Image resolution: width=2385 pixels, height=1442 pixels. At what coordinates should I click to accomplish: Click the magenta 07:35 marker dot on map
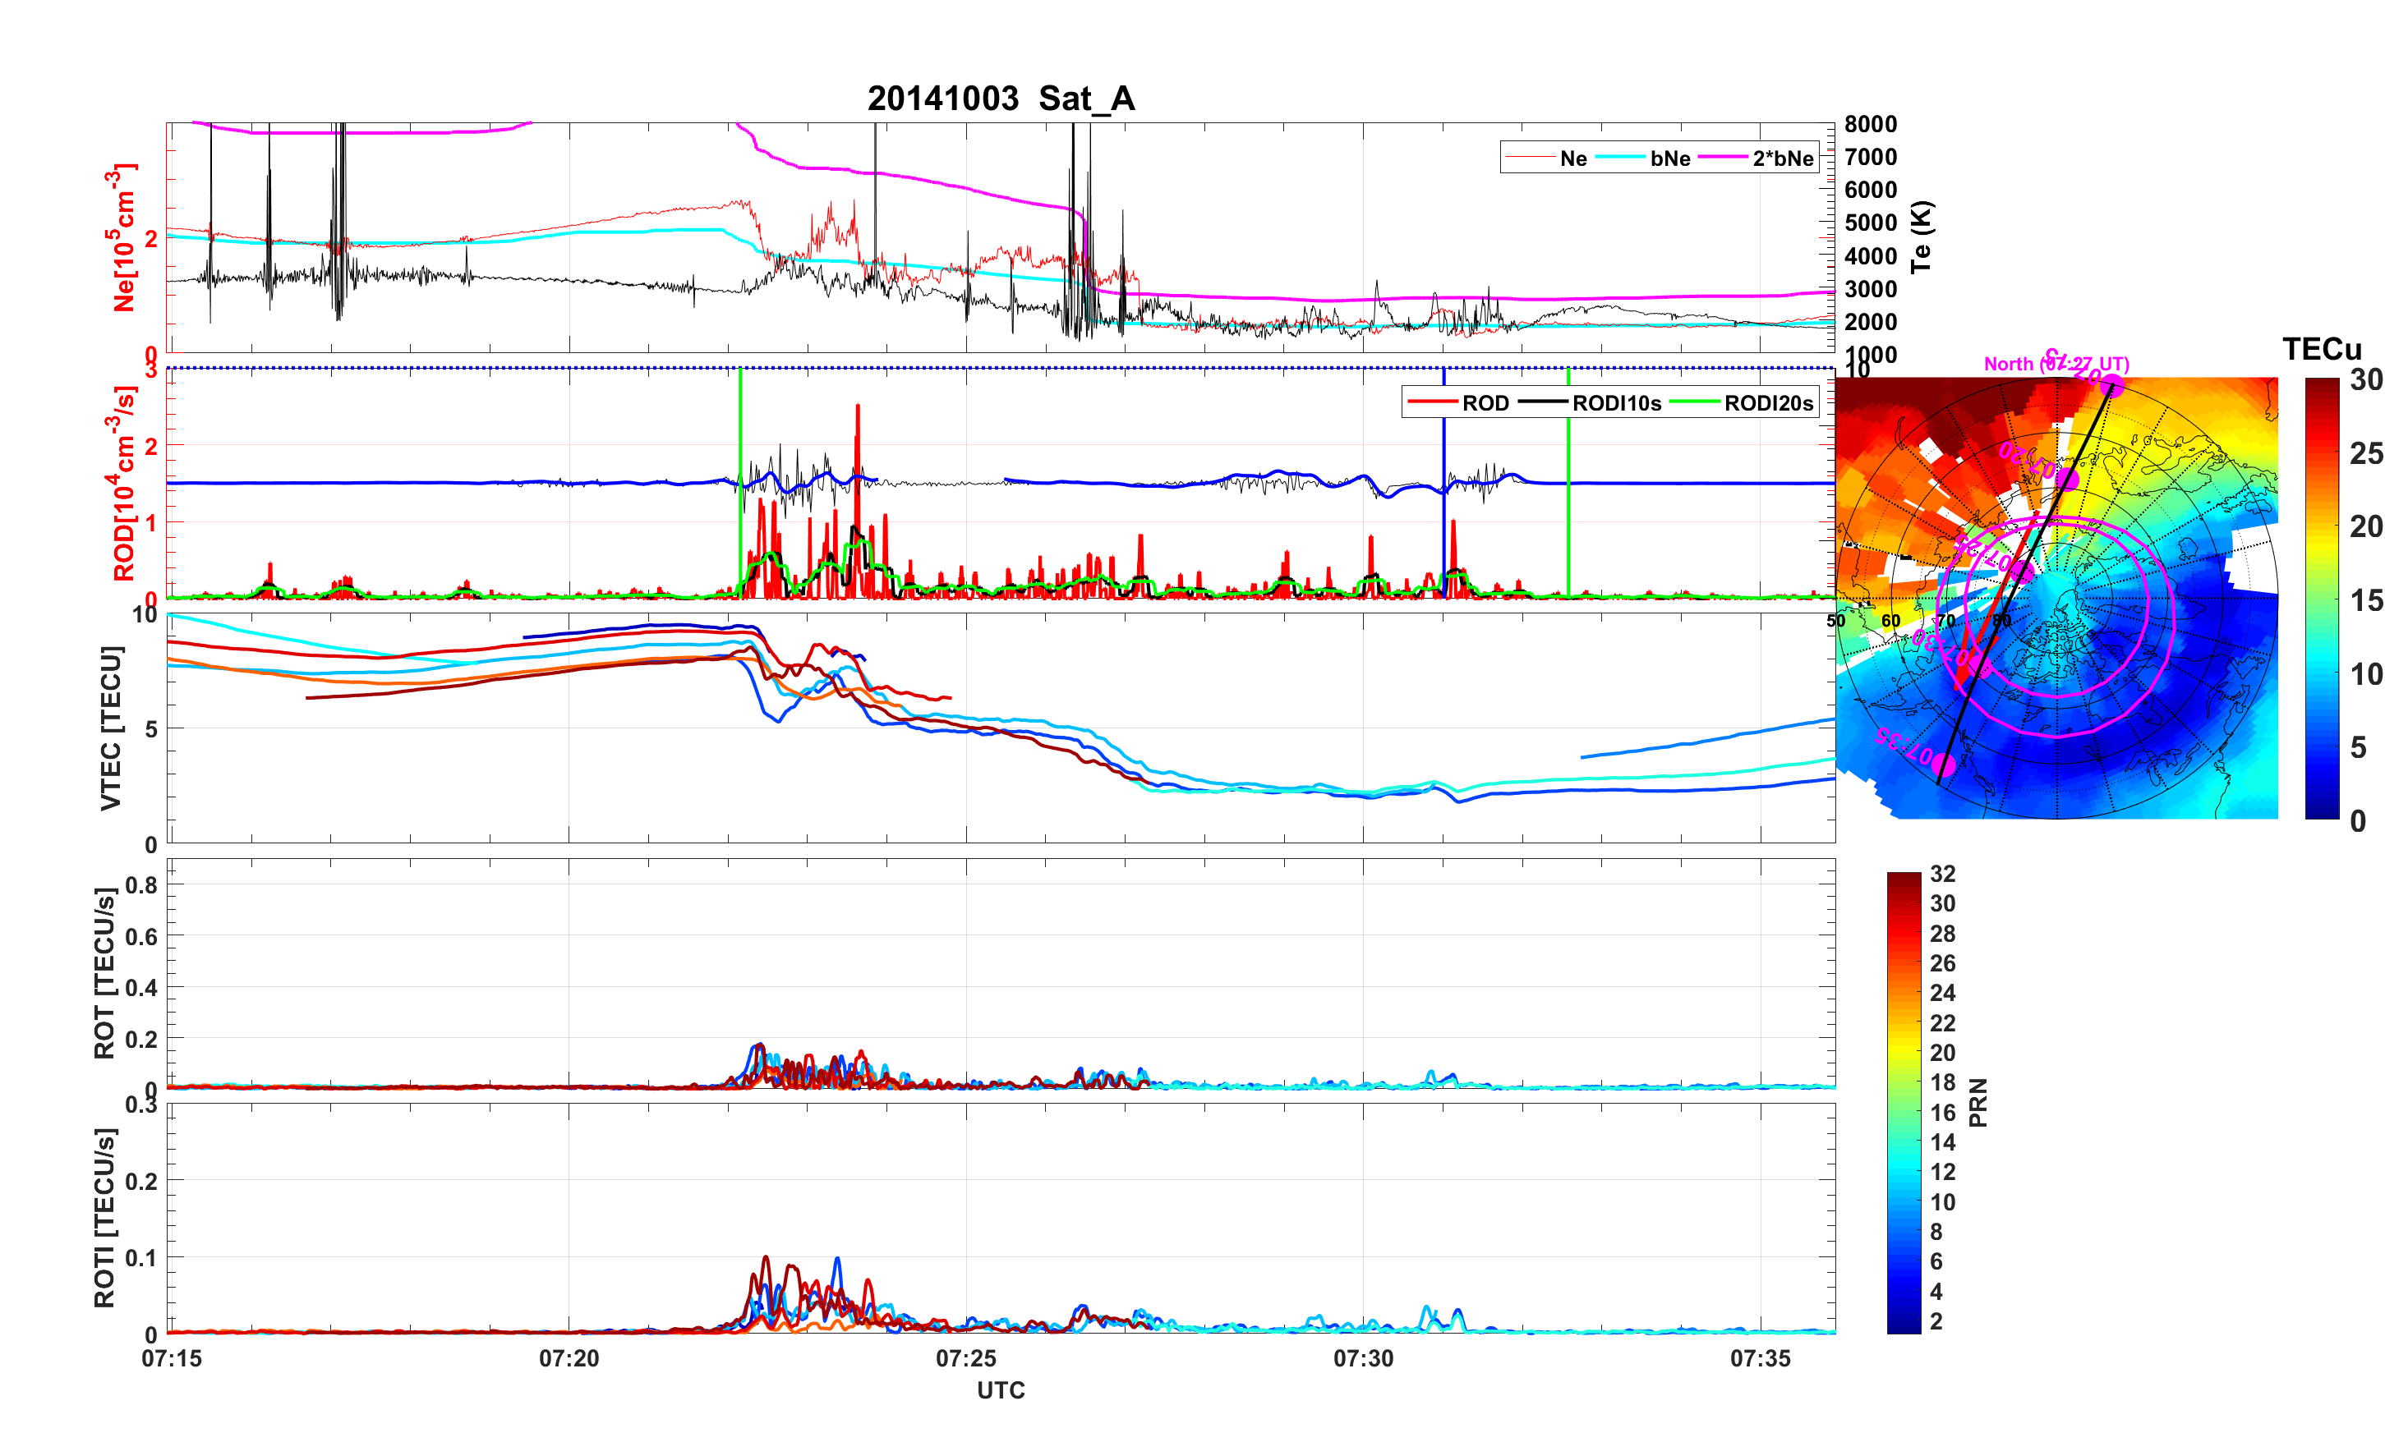click(x=1943, y=765)
